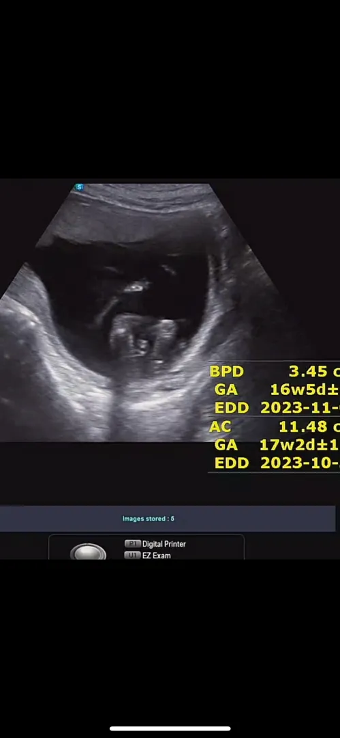This screenshot has width=340, height=738.
Task: Click the P1 key badge
Action: coord(132,544)
